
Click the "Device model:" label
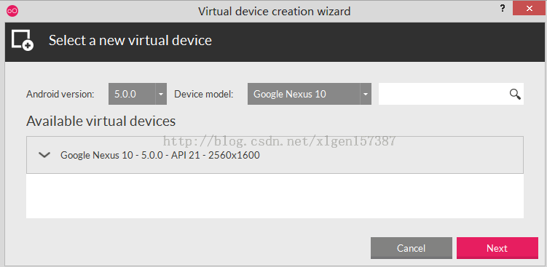tap(204, 94)
